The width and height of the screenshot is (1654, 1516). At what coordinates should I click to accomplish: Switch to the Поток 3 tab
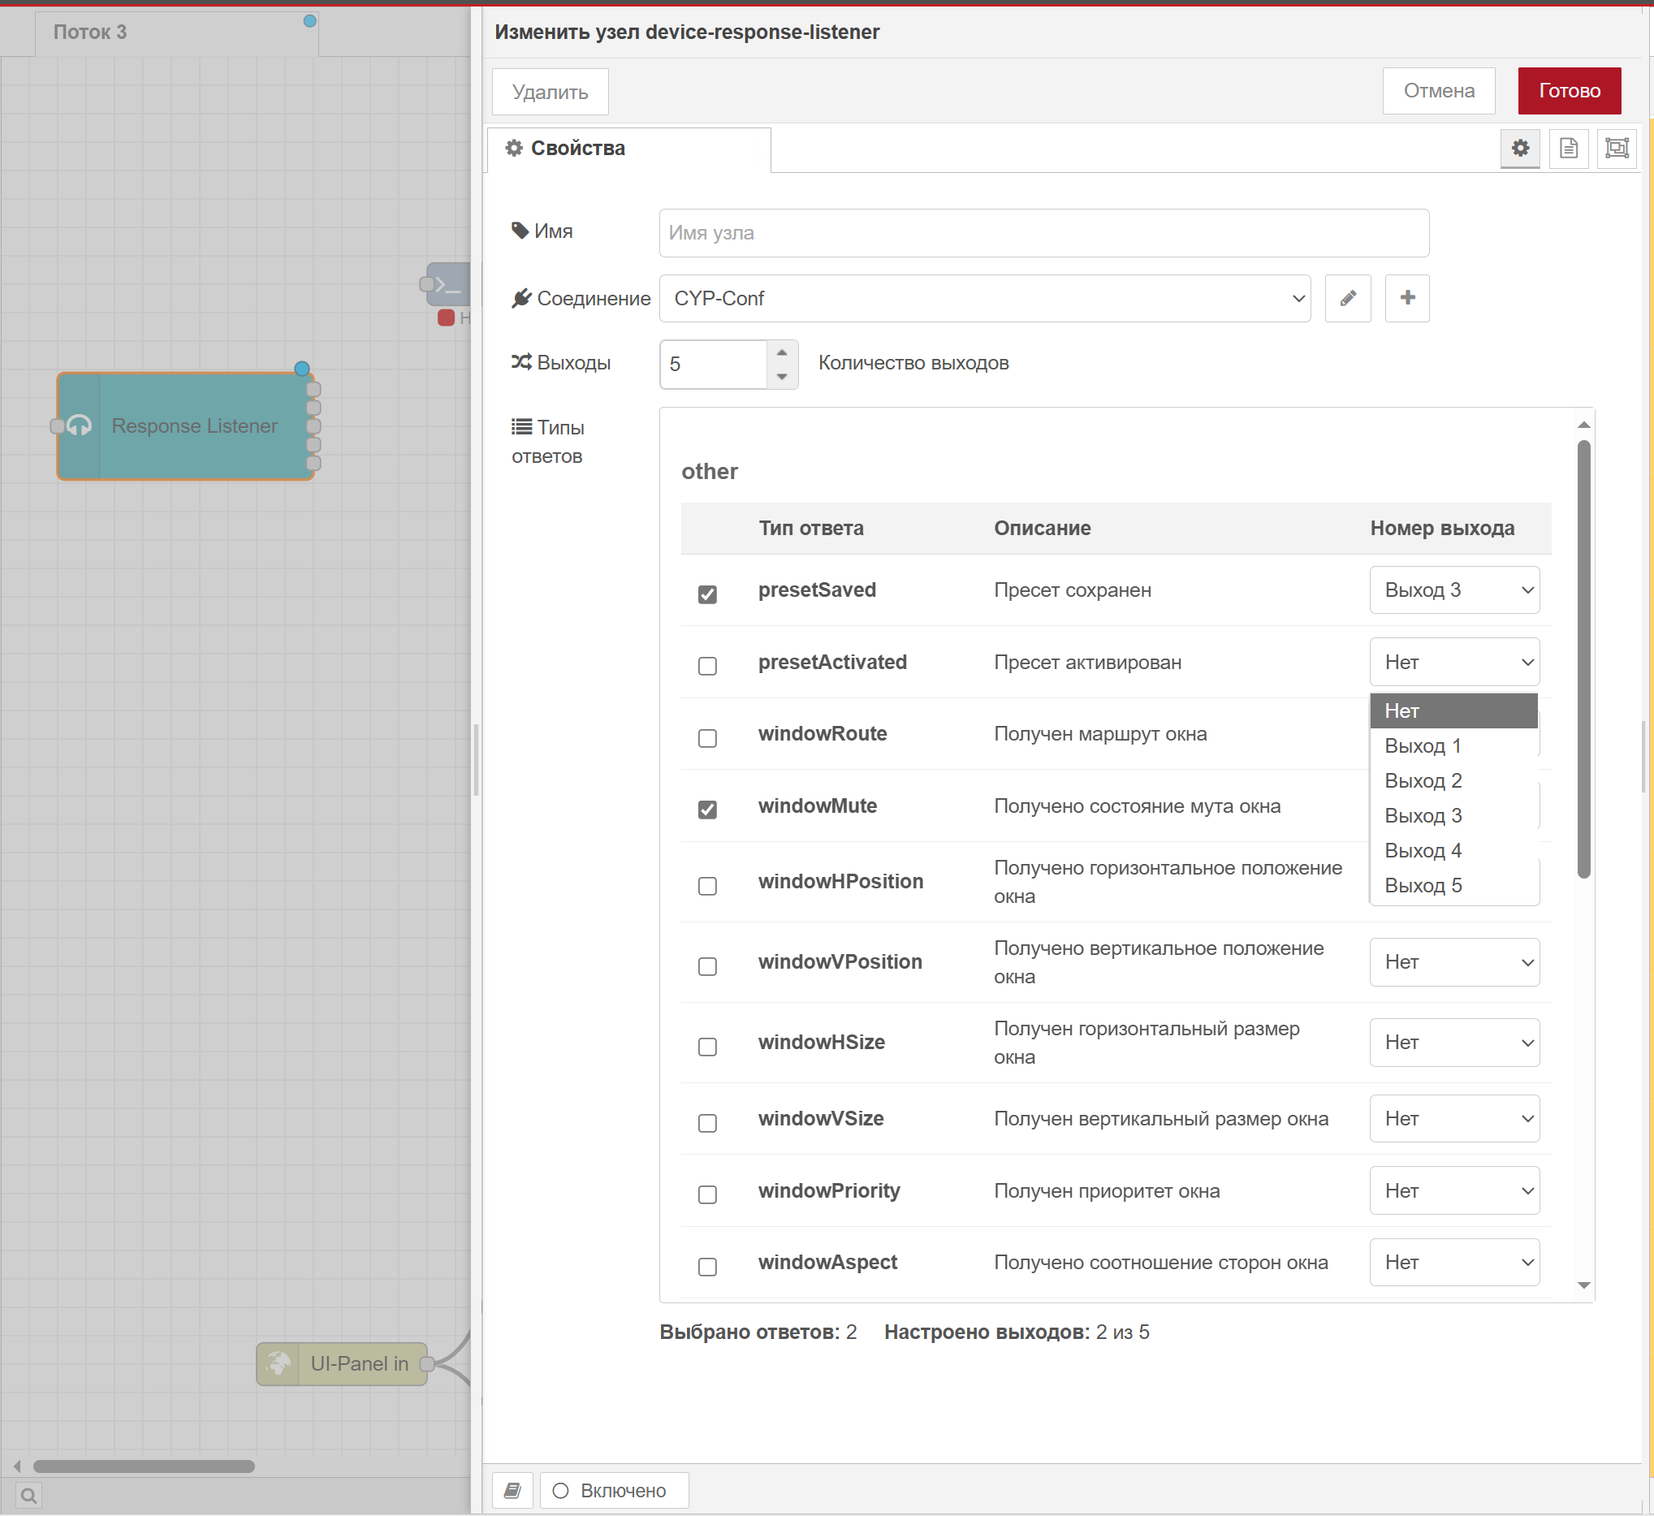click(90, 32)
